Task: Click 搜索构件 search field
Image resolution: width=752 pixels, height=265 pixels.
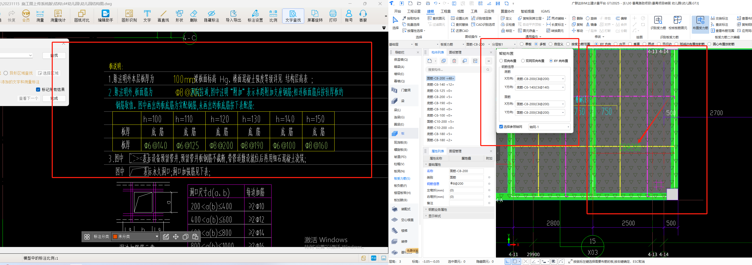Action: click(x=458, y=69)
